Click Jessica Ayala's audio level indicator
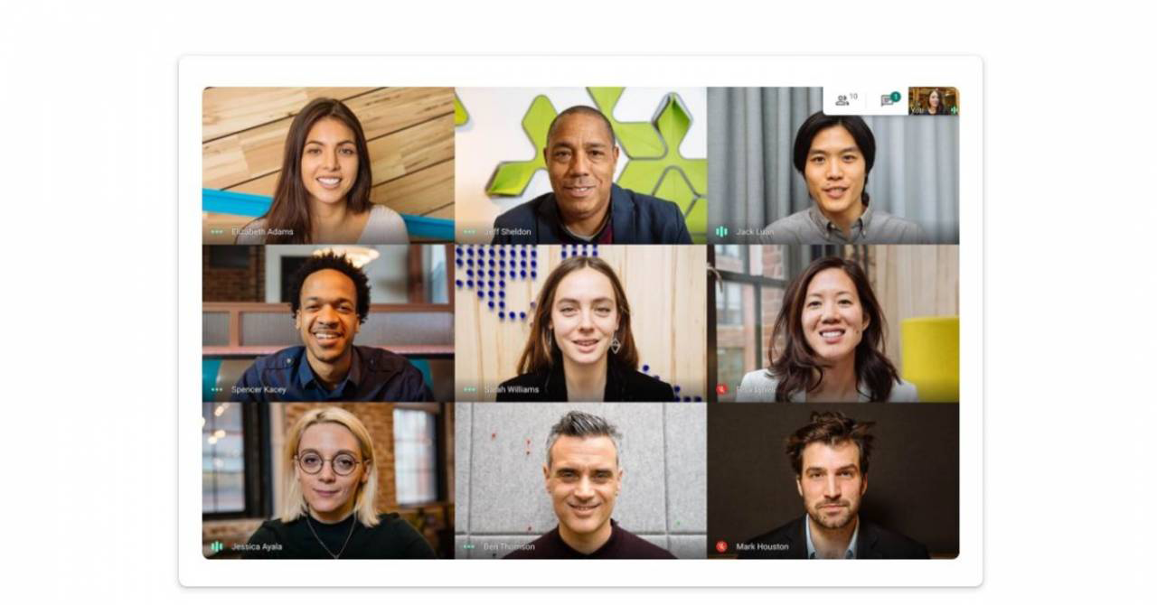 pos(217,546)
